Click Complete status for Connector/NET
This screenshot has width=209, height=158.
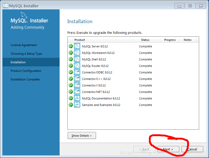pyautogui.click(x=145, y=92)
